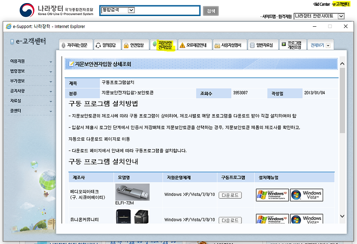
Task: Open the 통합검색 dropdown
Action: pyautogui.click(x=131, y=10)
